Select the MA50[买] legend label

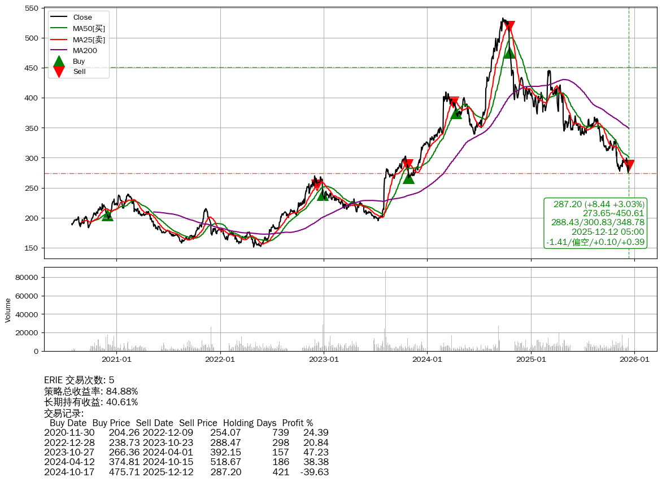tap(89, 28)
